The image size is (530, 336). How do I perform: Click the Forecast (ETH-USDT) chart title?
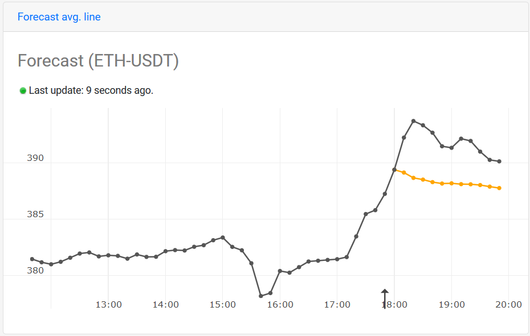click(x=98, y=61)
